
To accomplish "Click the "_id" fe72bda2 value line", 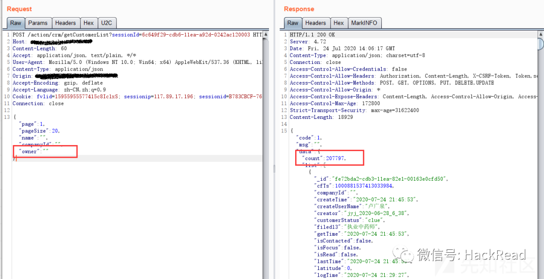I will coord(381,179).
